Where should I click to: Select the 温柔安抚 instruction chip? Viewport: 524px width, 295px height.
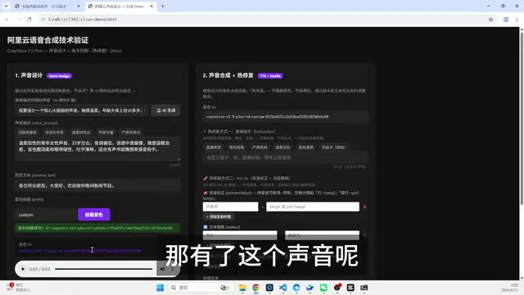click(x=282, y=147)
